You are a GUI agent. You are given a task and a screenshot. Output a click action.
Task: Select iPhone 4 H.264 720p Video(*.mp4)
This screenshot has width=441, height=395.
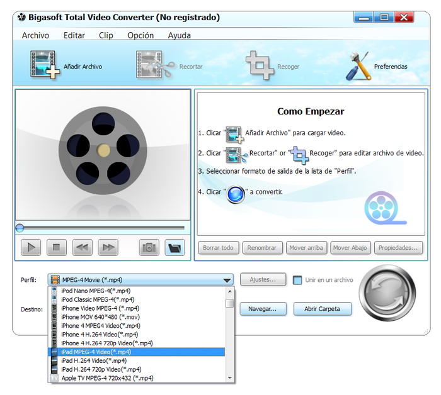[137, 343]
